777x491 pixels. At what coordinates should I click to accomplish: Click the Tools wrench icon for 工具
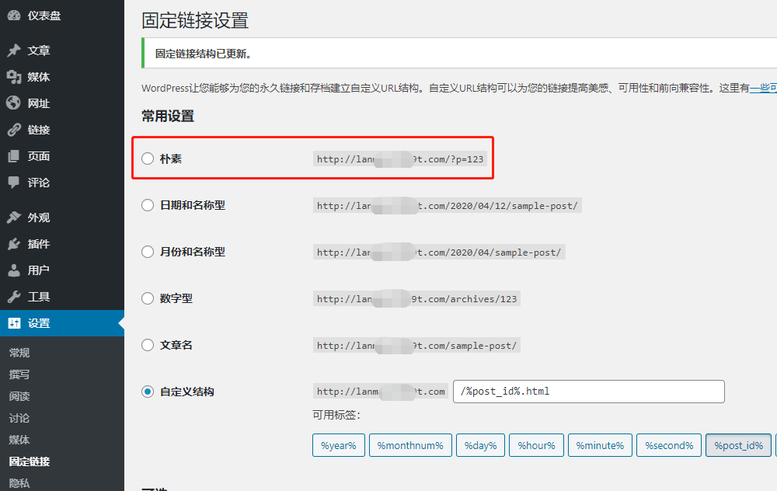tap(14, 297)
